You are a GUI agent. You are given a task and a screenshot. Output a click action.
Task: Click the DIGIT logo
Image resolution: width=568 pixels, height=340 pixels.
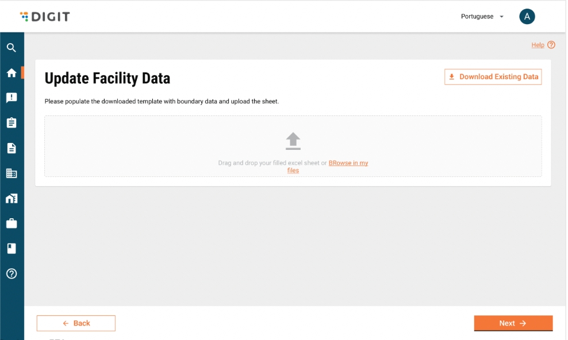[x=45, y=17]
